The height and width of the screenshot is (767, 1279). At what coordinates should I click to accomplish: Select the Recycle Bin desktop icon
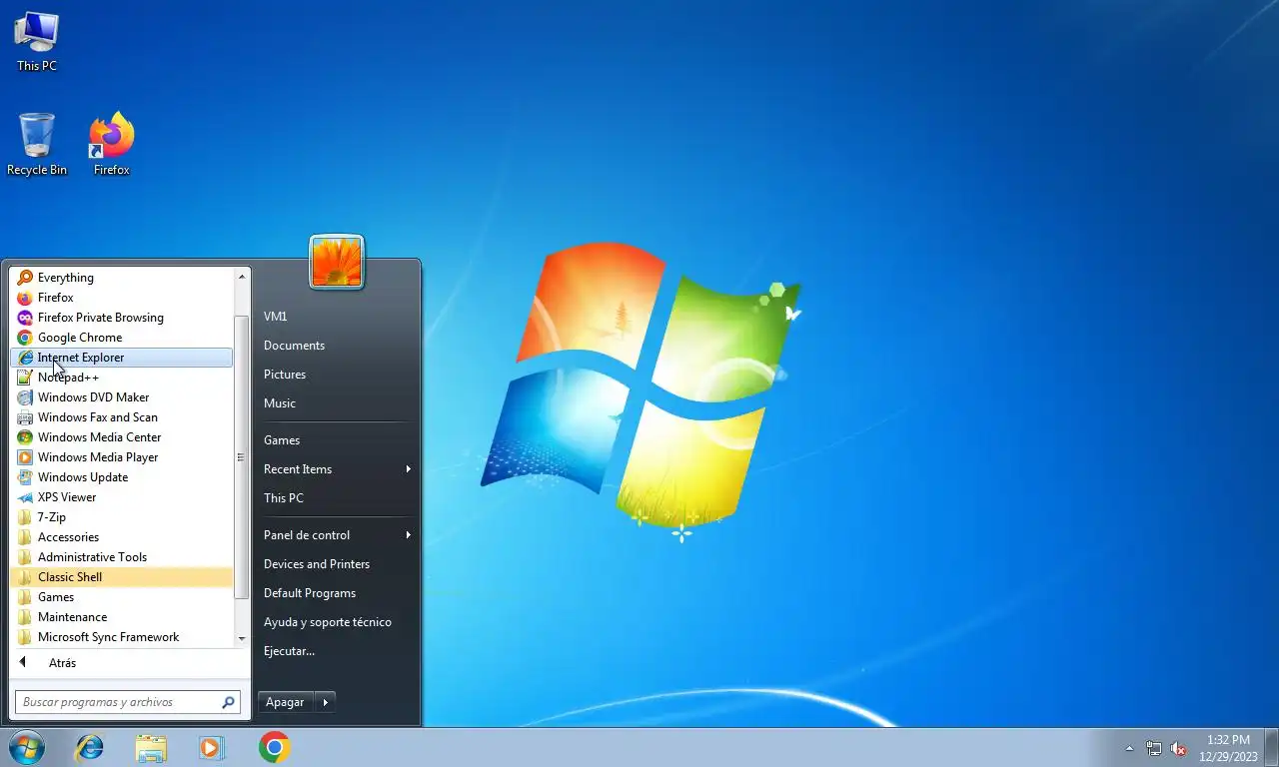point(37,145)
